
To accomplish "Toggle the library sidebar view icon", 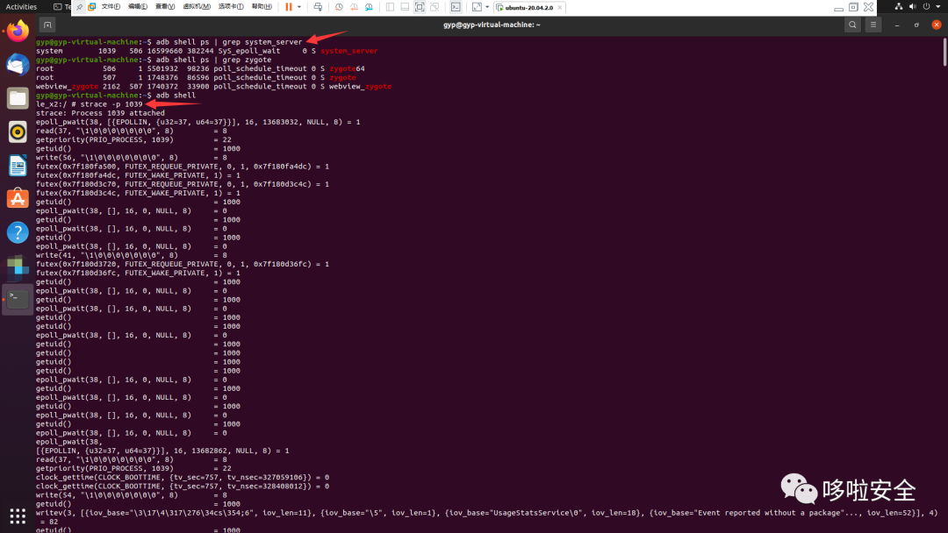I will tap(390, 7).
